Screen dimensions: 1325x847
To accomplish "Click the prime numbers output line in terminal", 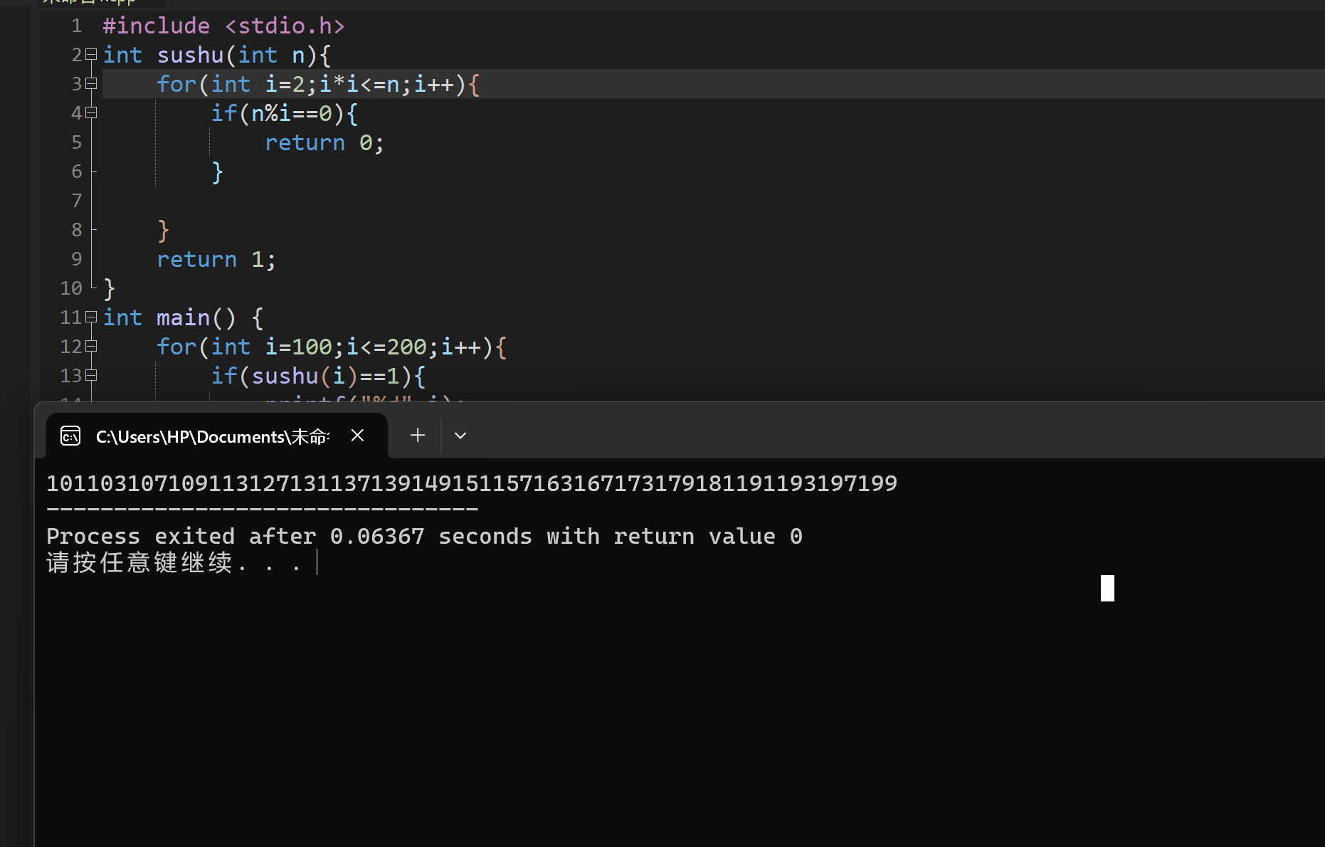I will [472, 483].
